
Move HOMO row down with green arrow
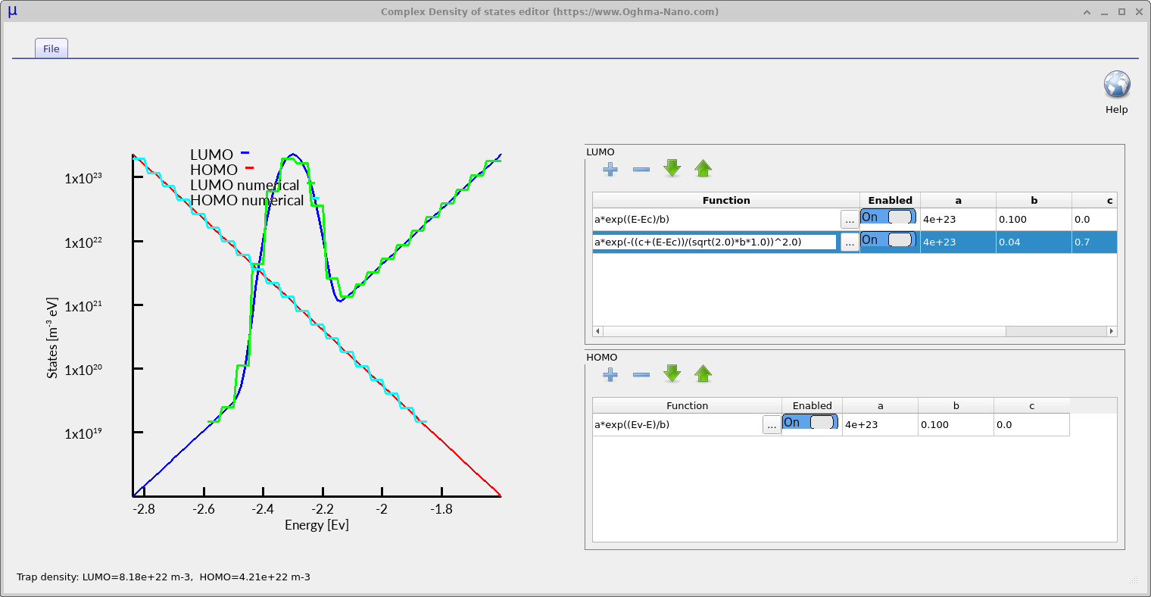tap(672, 374)
